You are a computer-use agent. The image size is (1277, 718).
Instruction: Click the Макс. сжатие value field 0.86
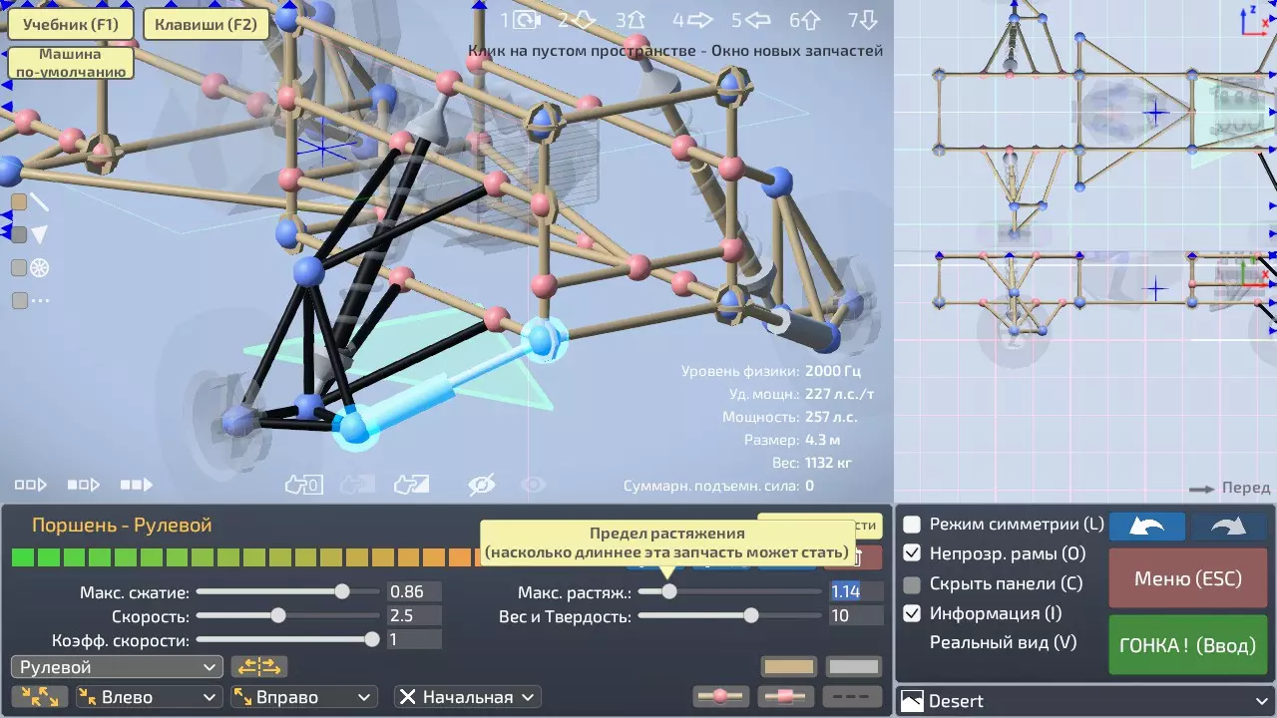point(414,591)
